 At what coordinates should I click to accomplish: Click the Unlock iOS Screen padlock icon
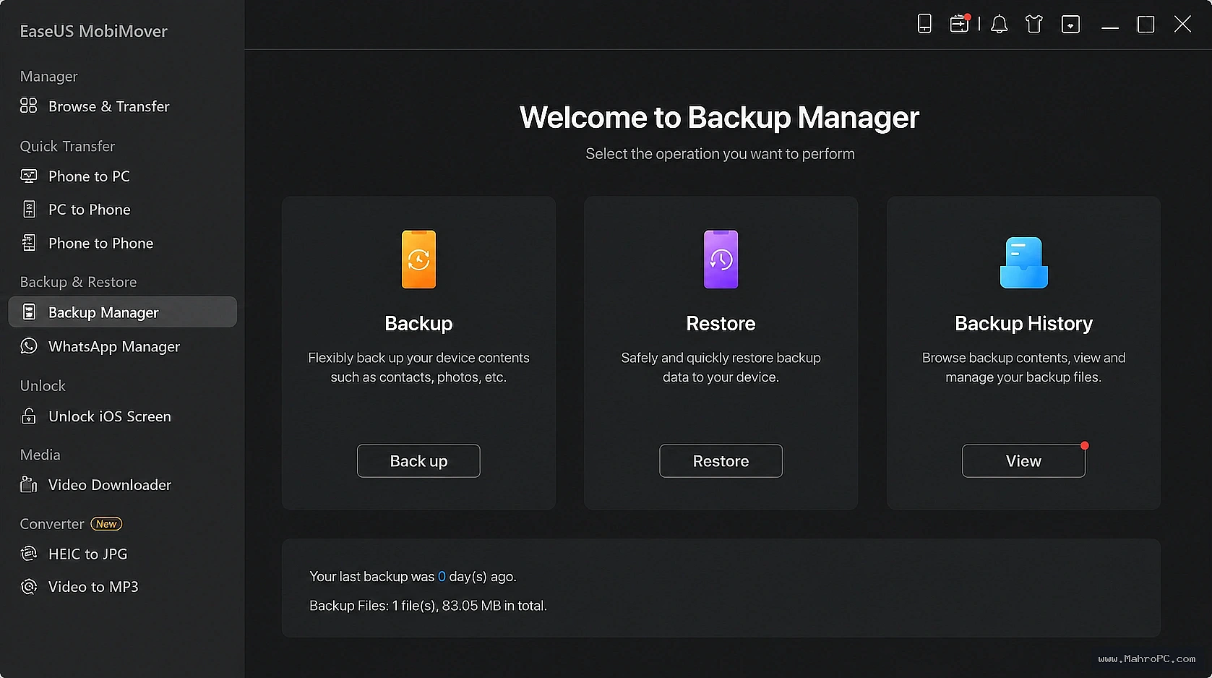pos(29,416)
